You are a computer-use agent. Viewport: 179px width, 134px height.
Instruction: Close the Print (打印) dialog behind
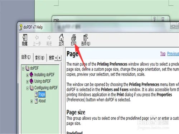(163, 19)
